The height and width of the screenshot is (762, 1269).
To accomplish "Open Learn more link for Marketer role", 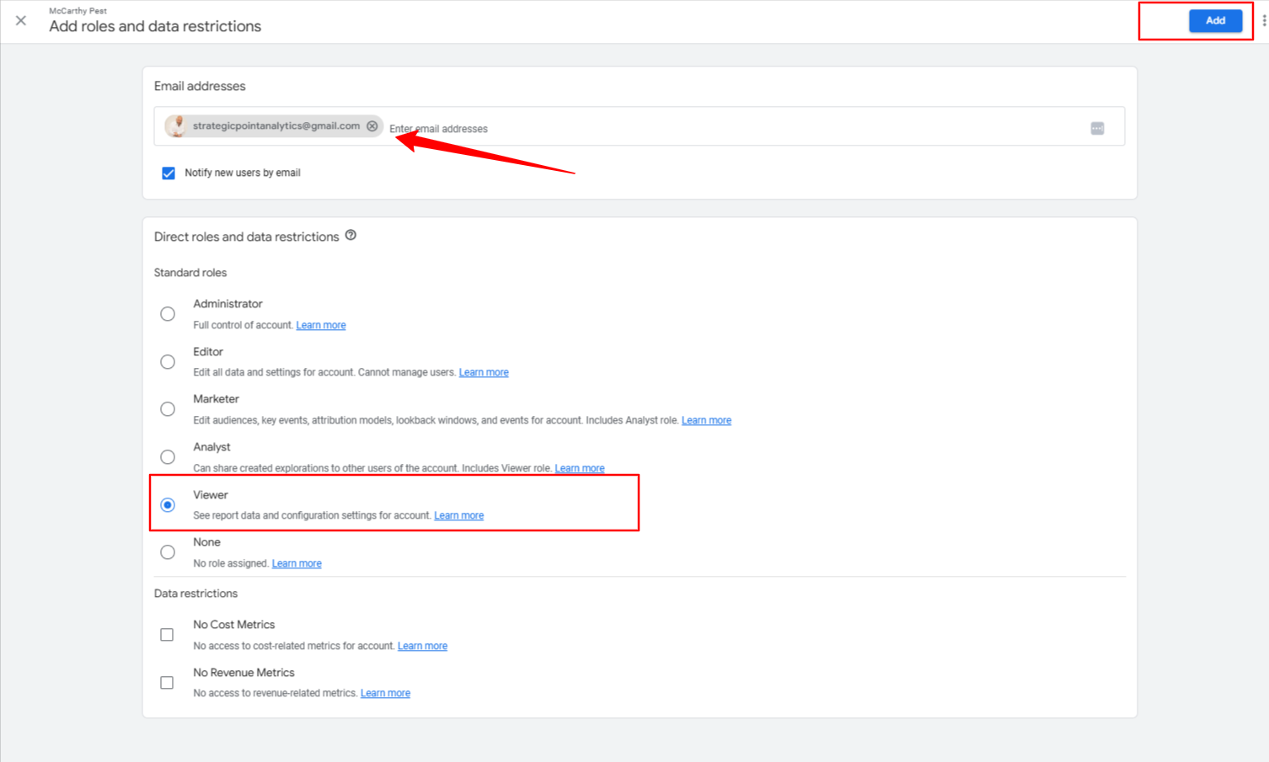I will (706, 420).
